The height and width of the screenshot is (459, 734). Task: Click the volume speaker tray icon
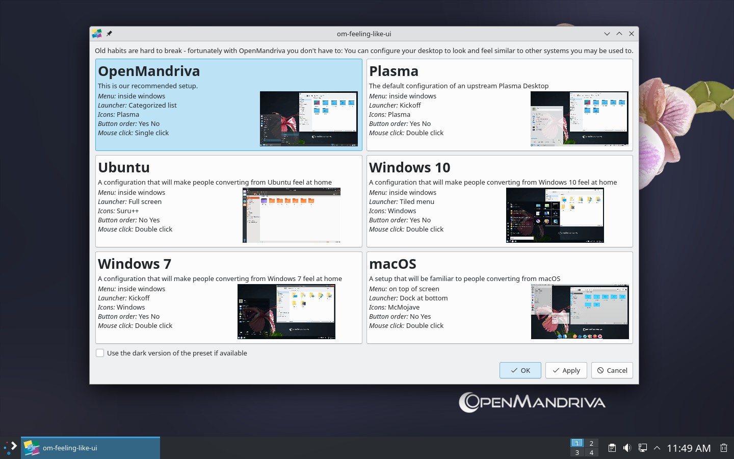coord(627,448)
